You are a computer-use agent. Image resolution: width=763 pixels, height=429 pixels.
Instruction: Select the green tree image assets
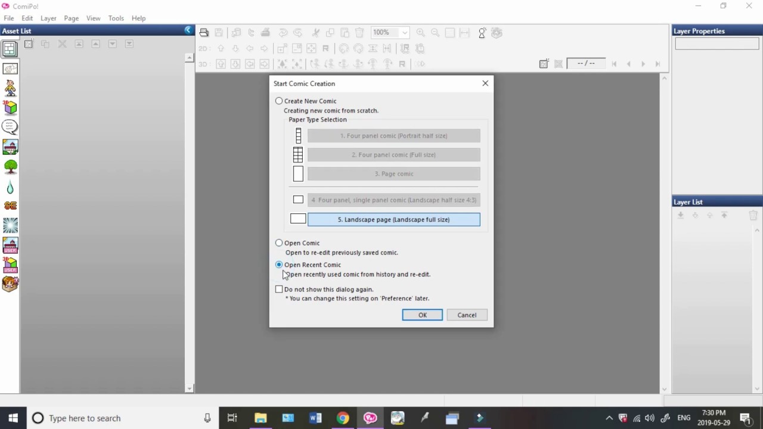pyautogui.click(x=10, y=167)
